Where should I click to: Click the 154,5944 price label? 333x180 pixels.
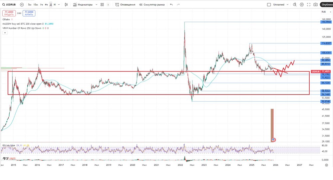[x=326, y=22]
